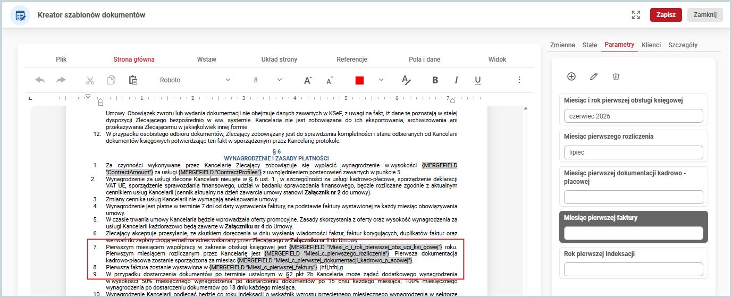Delete parameter with the trash icon
This screenshot has width=732, height=298.
pos(616,76)
